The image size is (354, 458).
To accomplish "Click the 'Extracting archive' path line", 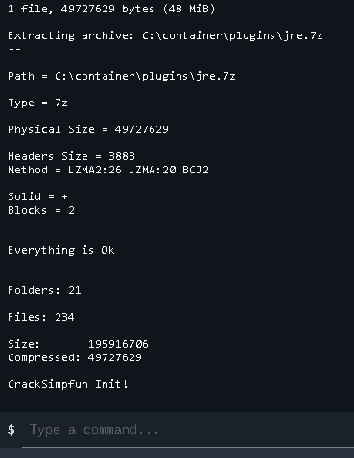I will 165,35.
